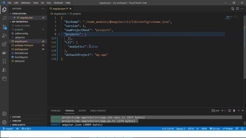Open package-lock.json in explorer
Image resolution: width=246 pixels, height=138 pixels.
point(24,45)
